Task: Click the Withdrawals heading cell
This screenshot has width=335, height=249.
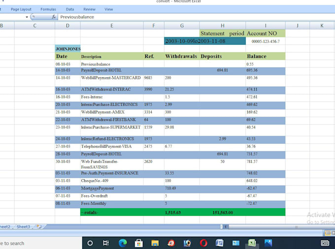Action: point(182,56)
